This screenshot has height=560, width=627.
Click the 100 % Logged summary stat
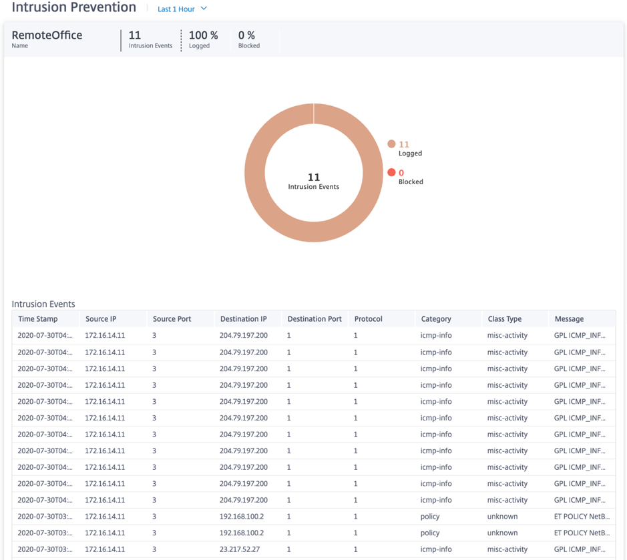coord(203,39)
